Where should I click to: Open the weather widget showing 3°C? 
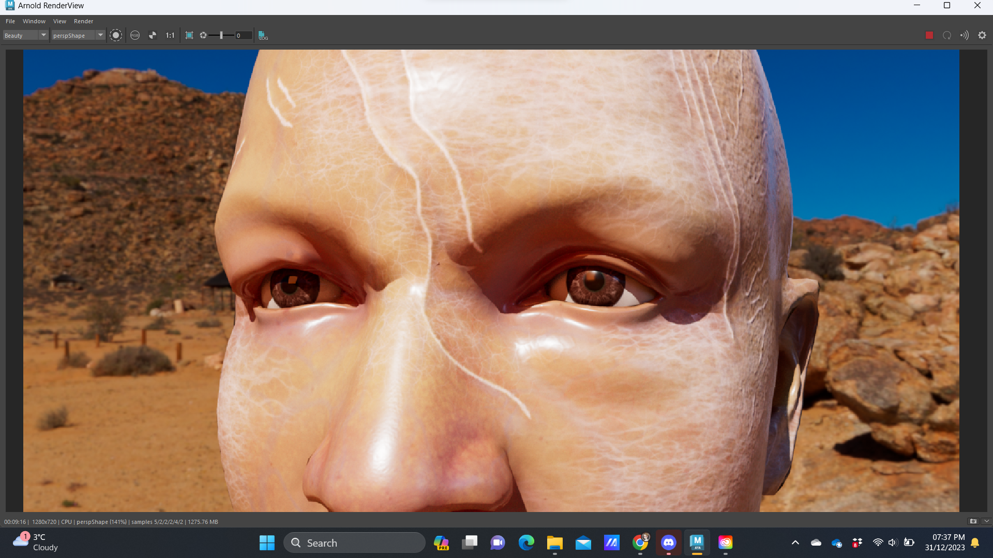(36, 542)
